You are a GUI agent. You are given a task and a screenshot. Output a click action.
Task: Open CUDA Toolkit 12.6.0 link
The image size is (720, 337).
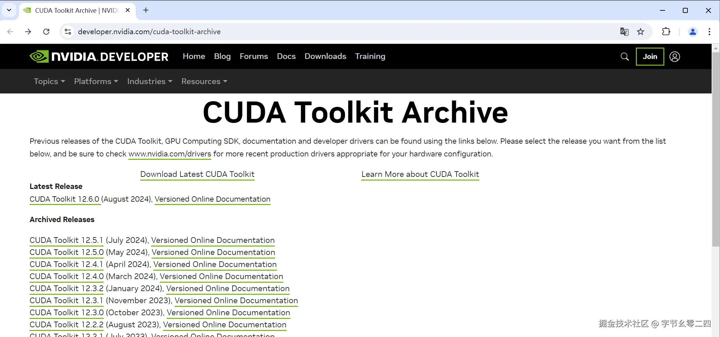click(x=64, y=199)
